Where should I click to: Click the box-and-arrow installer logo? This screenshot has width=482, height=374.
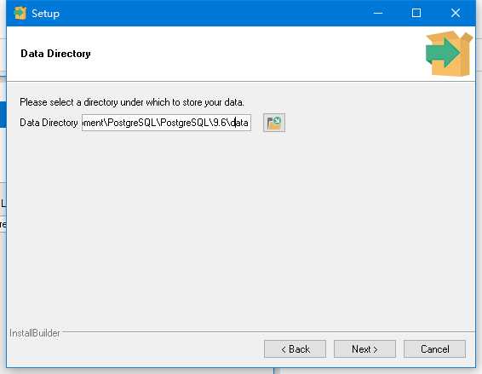[x=449, y=53]
